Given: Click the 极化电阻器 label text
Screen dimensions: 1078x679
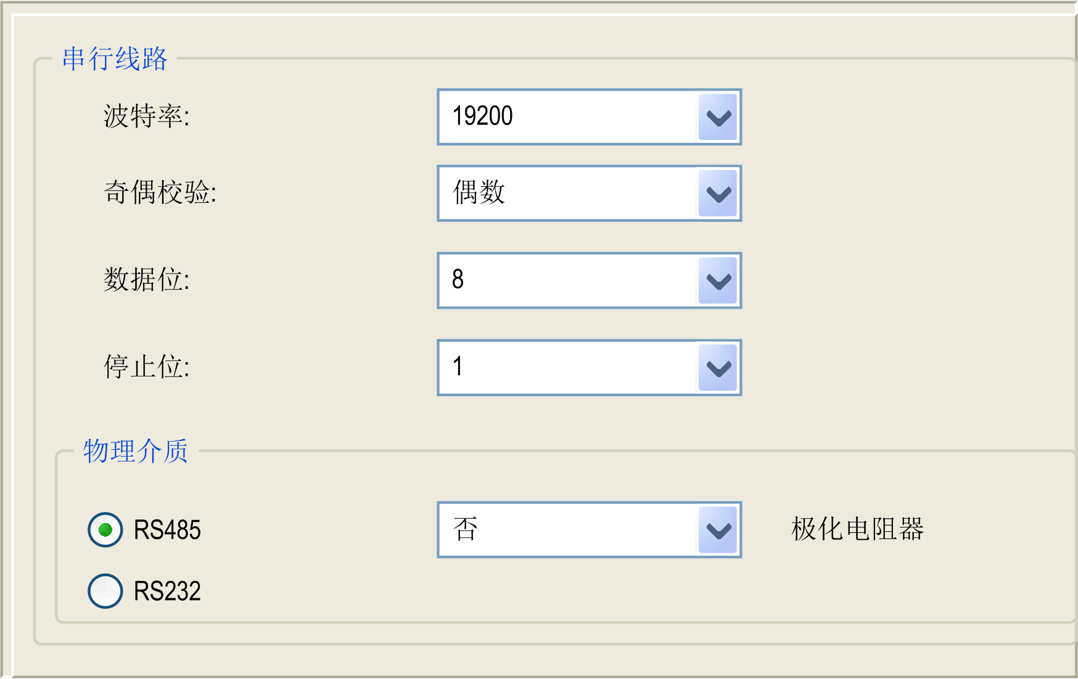Looking at the screenshot, I should tap(857, 529).
